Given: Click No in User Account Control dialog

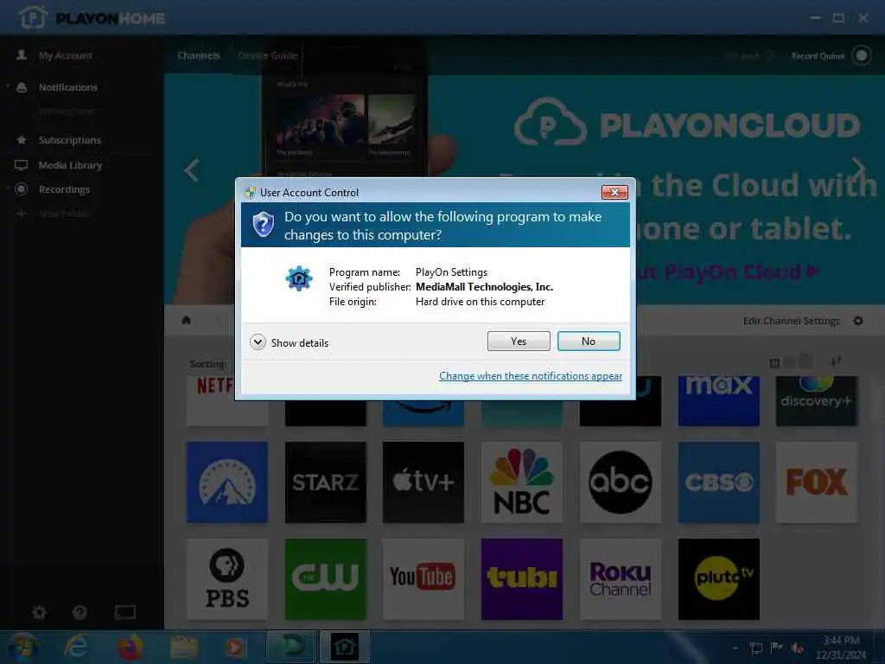Looking at the screenshot, I should tap(588, 341).
